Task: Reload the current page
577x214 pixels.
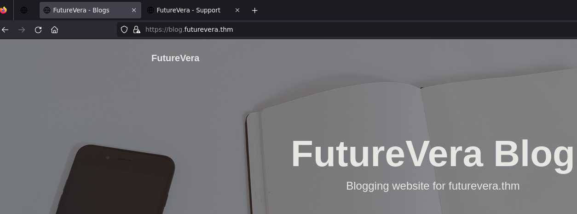Action: (x=38, y=29)
